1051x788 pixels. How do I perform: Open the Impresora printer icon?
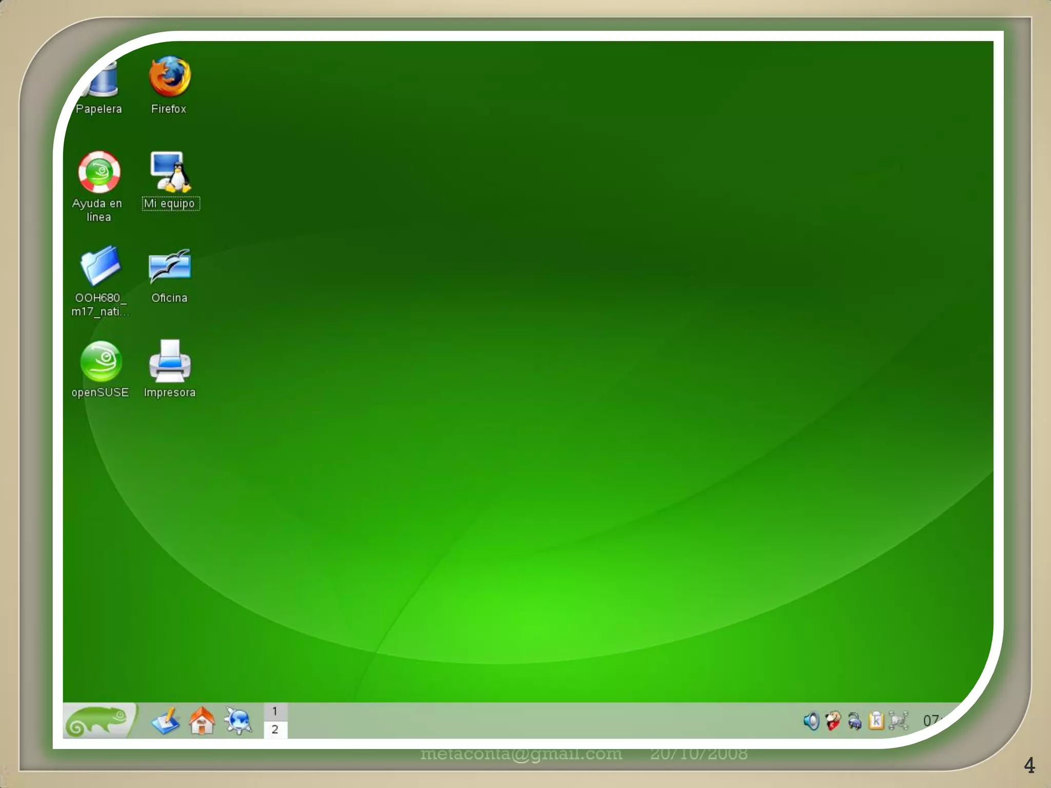click(170, 361)
